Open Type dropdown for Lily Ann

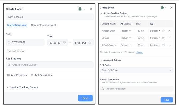click(155, 38)
